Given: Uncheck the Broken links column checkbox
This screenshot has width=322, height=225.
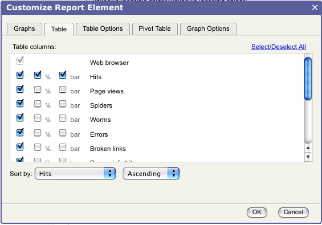Looking at the screenshot, I should [x=20, y=147].
